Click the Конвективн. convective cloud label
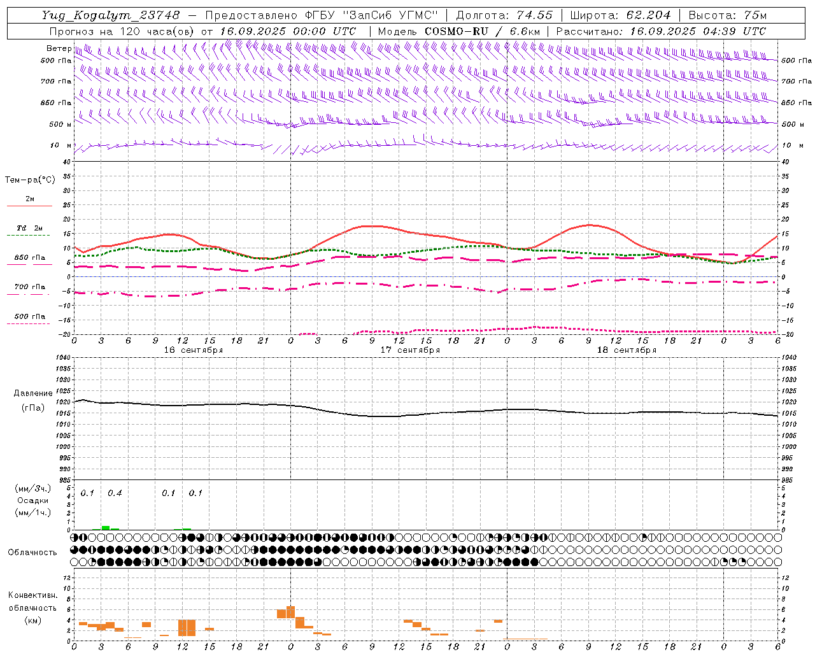Screen dimensions: 815x652 pyautogui.click(x=32, y=595)
